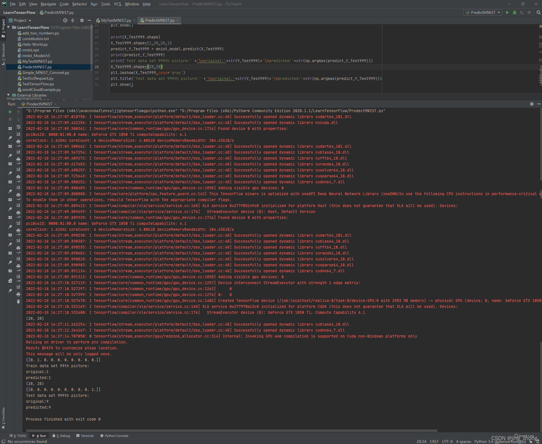Toggle the 4: Run tool window

pos(39,436)
